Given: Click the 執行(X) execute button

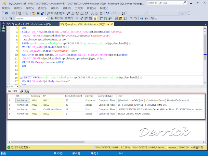Looking at the screenshot, I should point(57,18).
